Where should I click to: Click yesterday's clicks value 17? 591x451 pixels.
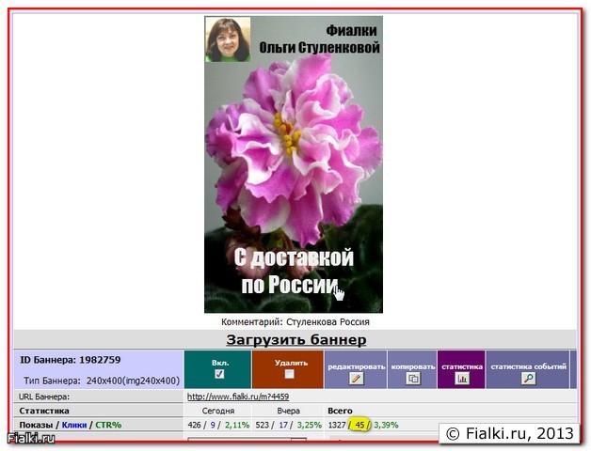[283, 425]
